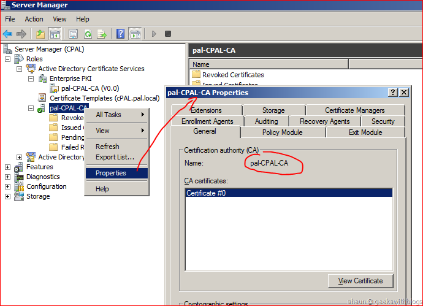
Task: Click the Certificate Templates icon
Action: click(x=42, y=98)
